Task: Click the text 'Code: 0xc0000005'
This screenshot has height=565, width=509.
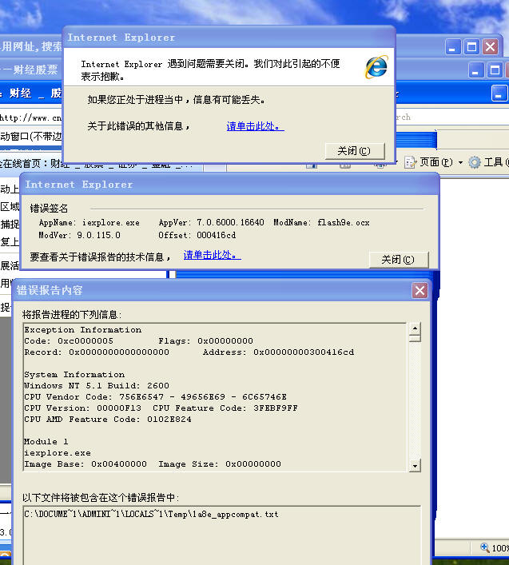Action: (x=69, y=341)
